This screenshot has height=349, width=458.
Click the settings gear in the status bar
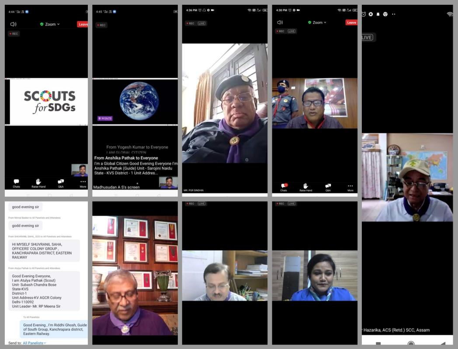pos(371,14)
